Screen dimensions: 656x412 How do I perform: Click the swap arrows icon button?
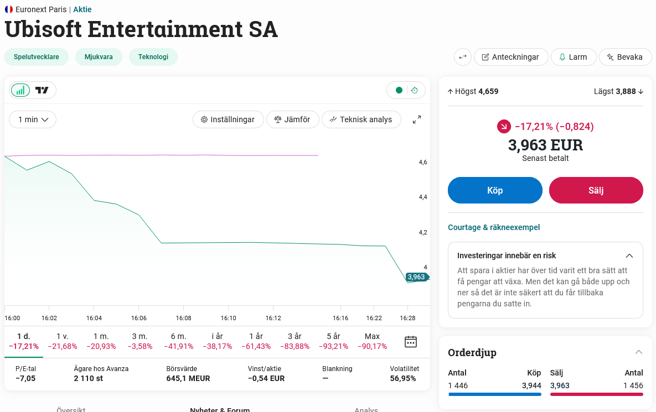click(x=463, y=58)
